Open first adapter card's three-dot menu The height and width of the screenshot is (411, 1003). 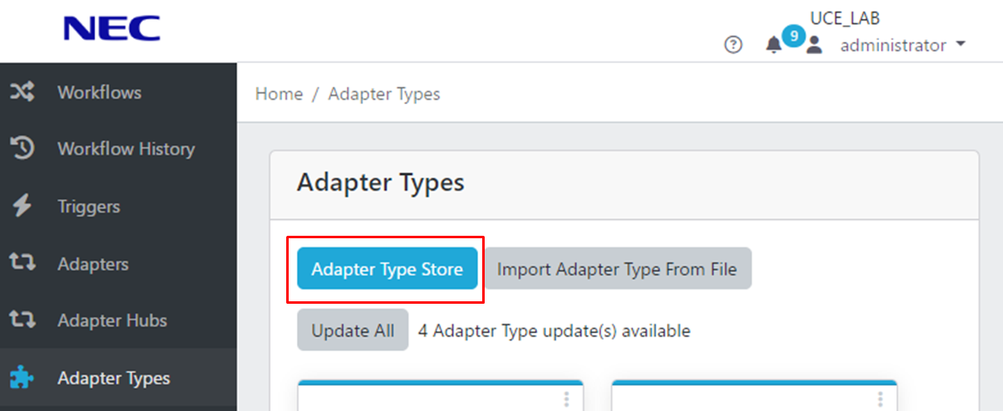[566, 399]
